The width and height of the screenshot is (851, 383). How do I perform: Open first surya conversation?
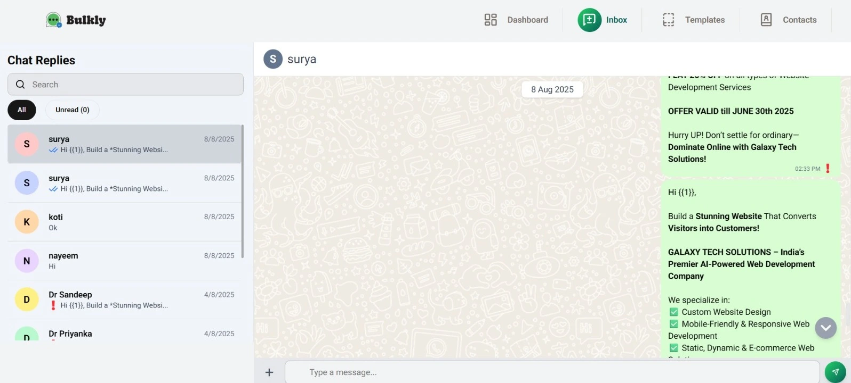pos(124,144)
